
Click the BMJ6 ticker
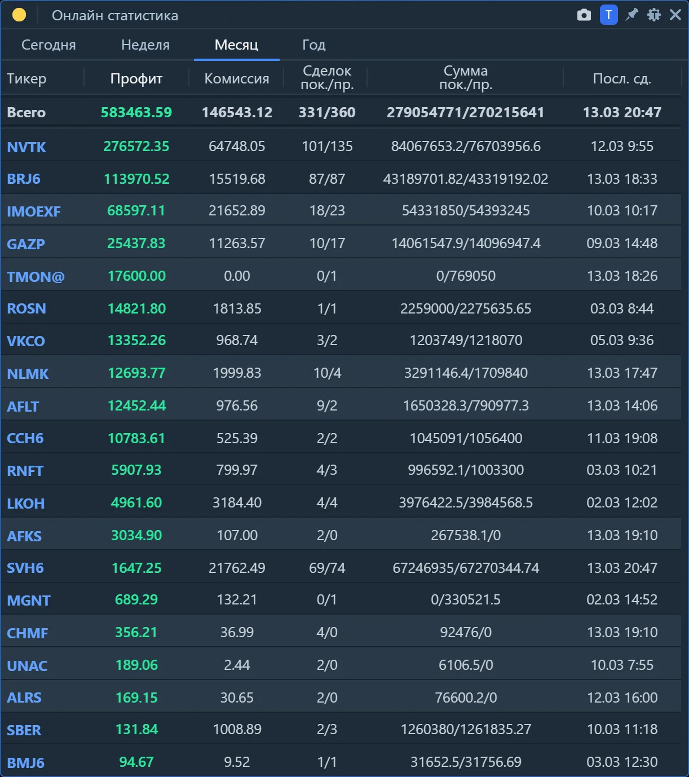pyautogui.click(x=26, y=763)
